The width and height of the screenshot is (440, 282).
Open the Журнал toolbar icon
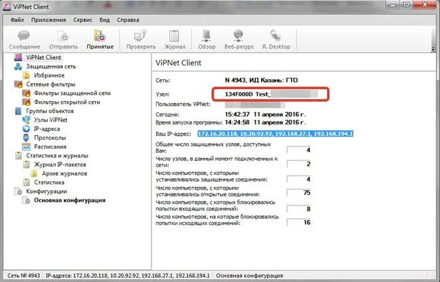[174, 36]
